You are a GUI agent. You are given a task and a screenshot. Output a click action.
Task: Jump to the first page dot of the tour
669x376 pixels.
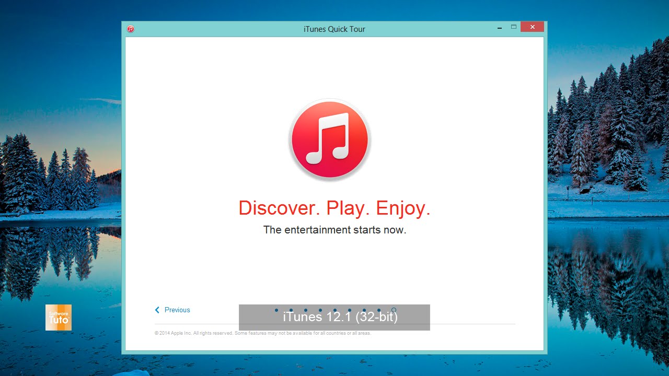[276, 310]
